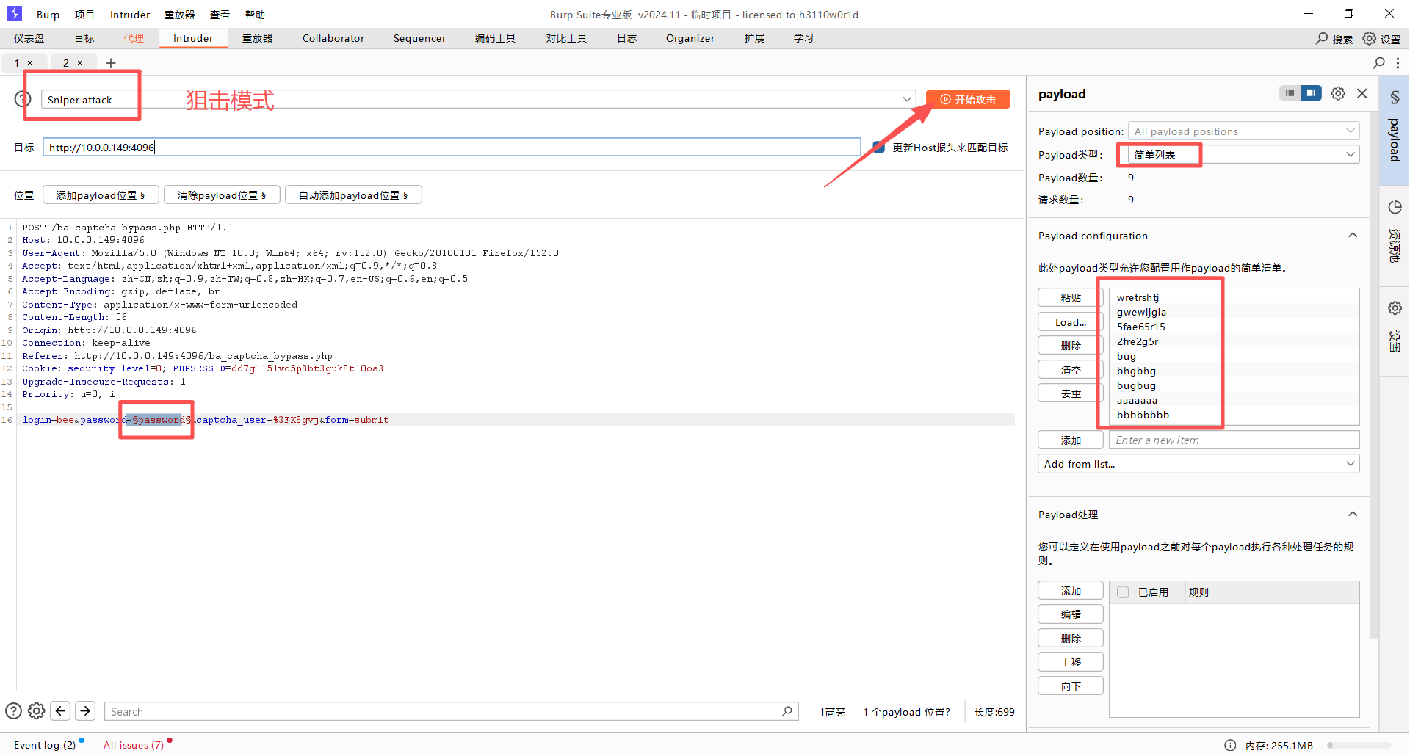Click 上移 move up button
The width and height of the screenshot is (1410, 756).
click(x=1071, y=662)
